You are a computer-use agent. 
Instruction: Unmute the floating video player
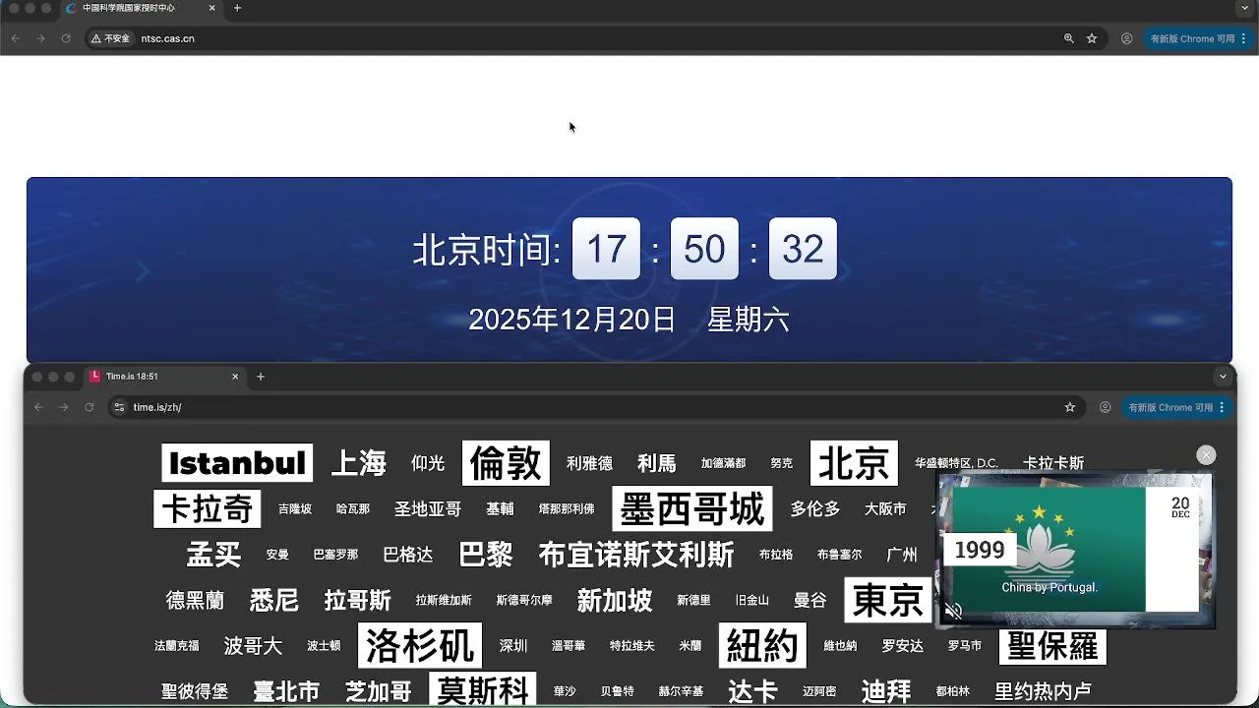tap(953, 612)
